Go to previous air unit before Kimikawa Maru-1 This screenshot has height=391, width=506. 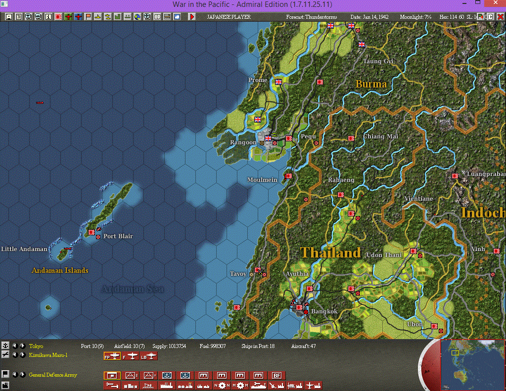point(15,354)
